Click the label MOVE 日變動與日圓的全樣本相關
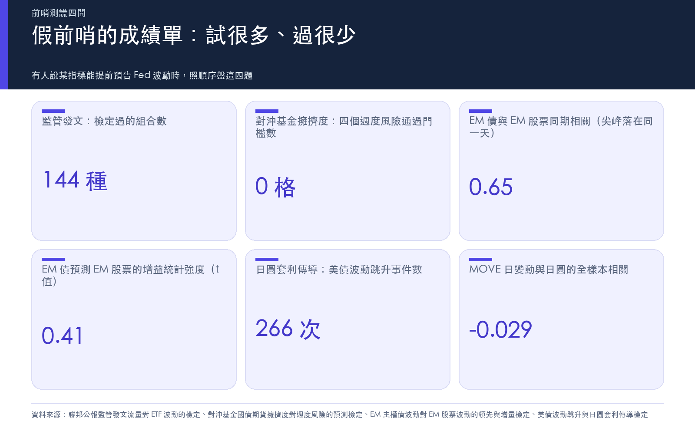Image resolution: width=695 pixels, height=434 pixels. [x=549, y=270]
